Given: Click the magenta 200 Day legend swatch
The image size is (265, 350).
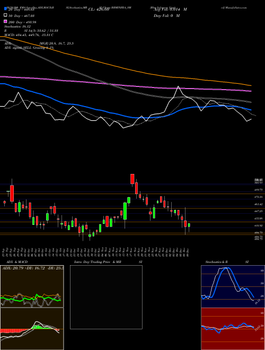Looking at the screenshot, I should click(6, 22).
